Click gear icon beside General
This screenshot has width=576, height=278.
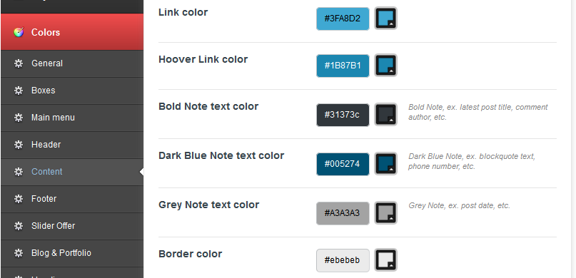tap(19, 63)
